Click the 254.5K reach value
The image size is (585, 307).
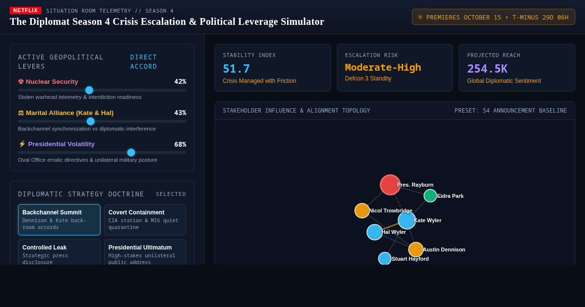coord(487,69)
